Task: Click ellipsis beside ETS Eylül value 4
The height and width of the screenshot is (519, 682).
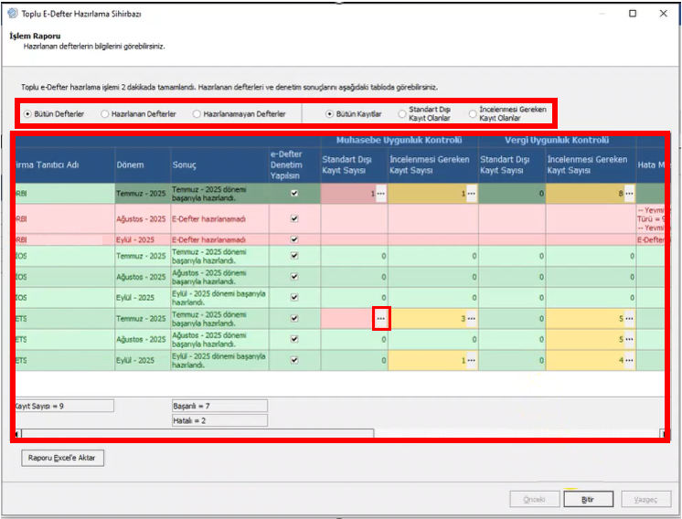Action: (x=629, y=360)
